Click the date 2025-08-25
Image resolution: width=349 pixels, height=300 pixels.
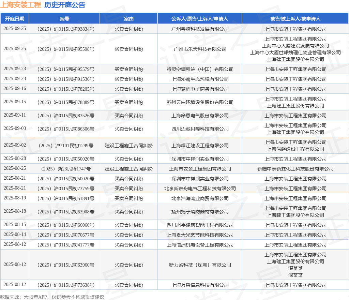tap(15, 168)
